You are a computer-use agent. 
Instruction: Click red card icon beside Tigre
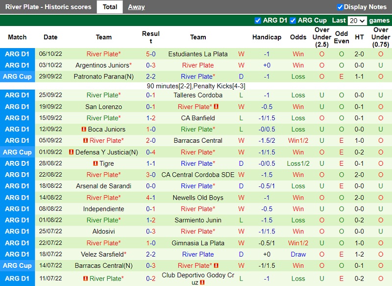[x=95, y=163]
